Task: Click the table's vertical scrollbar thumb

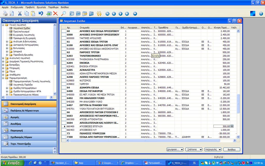Action: point(238,103)
